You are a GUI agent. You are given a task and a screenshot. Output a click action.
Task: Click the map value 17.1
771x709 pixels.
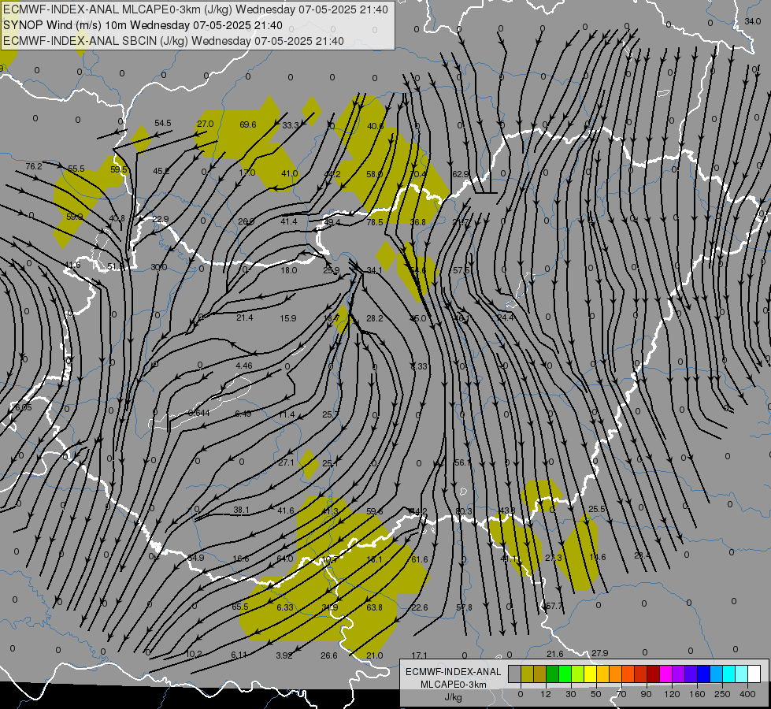click(419, 655)
